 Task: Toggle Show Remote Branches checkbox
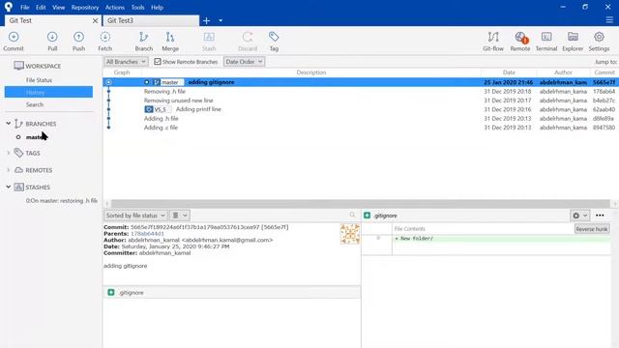click(x=158, y=62)
